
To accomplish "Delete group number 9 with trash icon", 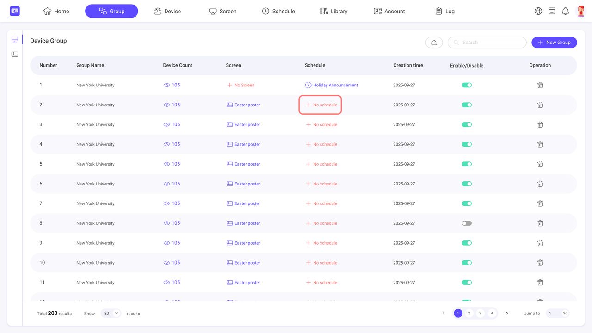I will pyautogui.click(x=540, y=243).
